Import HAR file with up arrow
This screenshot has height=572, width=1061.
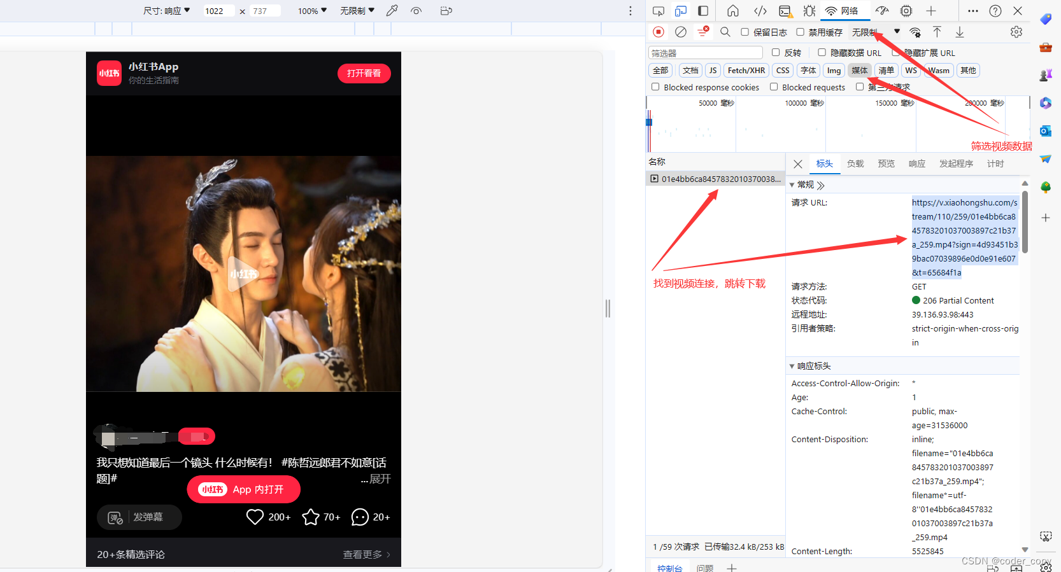(x=937, y=32)
